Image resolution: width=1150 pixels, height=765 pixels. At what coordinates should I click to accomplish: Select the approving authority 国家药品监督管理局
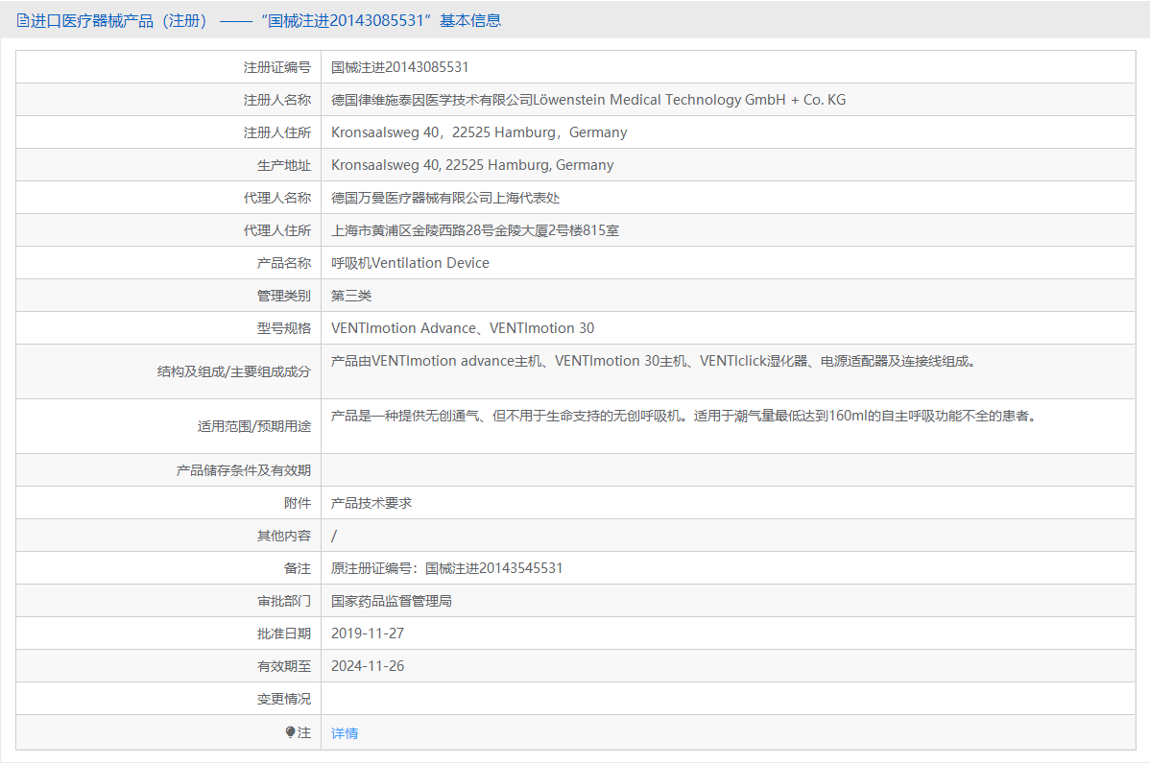coord(391,601)
